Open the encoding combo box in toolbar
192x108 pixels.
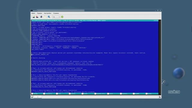pyautogui.click(x=56, y=17)
